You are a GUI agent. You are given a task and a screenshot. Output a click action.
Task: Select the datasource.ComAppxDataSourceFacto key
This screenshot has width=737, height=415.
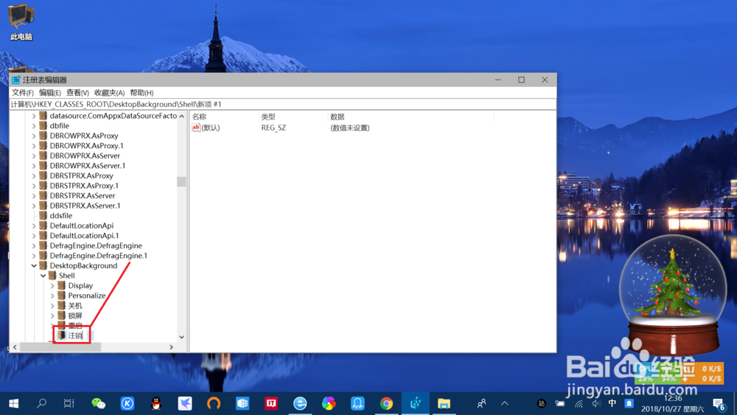pos(113,116)
